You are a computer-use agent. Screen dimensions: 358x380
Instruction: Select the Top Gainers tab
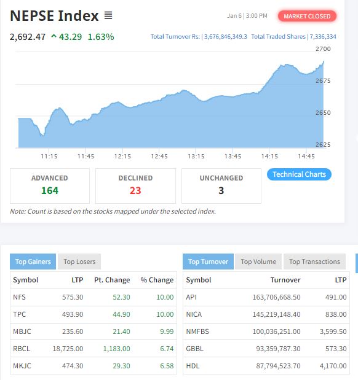point(33,262)
